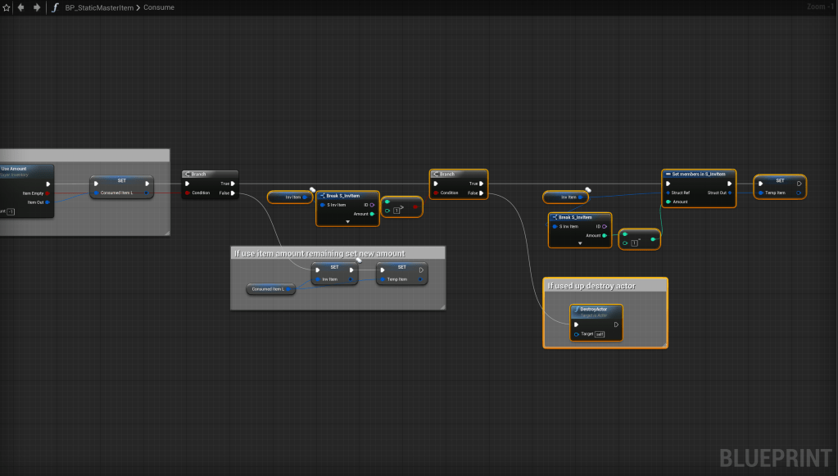
Task: Click the Consume breadcrumb label
Action: (x=159, y=7)
